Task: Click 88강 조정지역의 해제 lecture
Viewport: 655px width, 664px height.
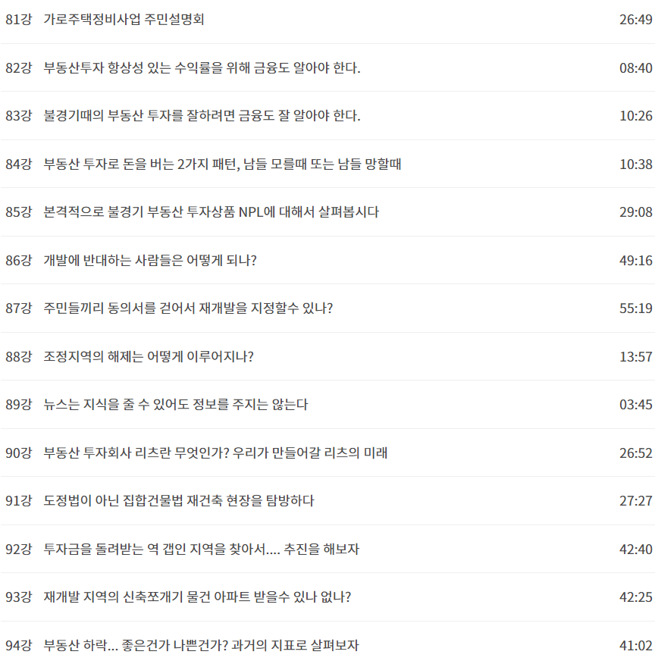Action: point(327,356)
